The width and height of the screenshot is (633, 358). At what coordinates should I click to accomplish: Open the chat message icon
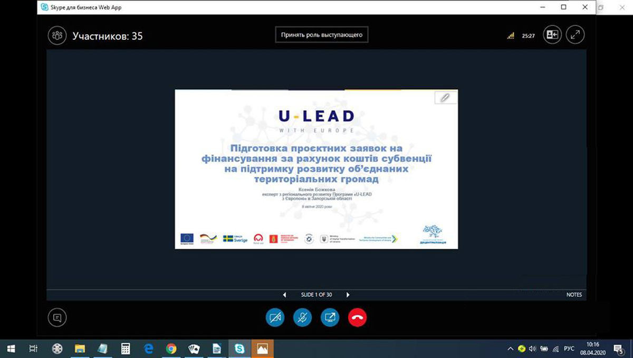click(57, 317)
